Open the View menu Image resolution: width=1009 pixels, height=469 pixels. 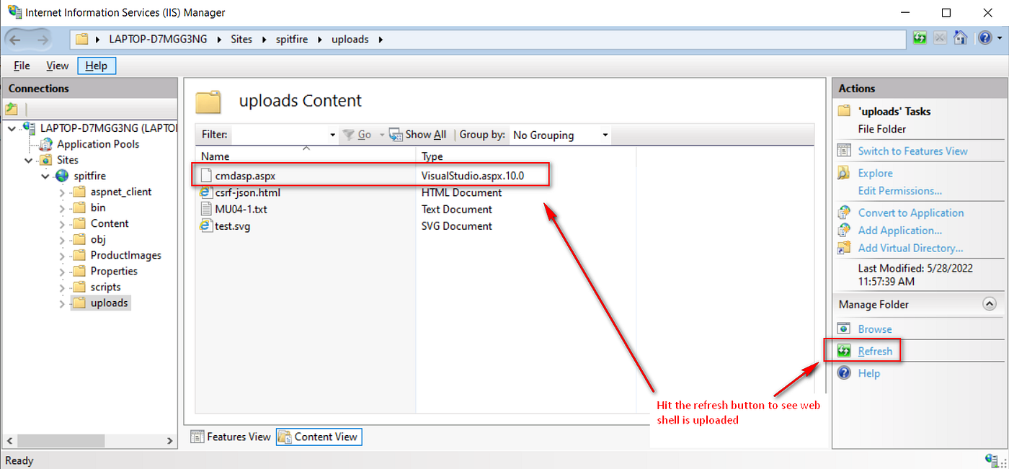point(58,66)
